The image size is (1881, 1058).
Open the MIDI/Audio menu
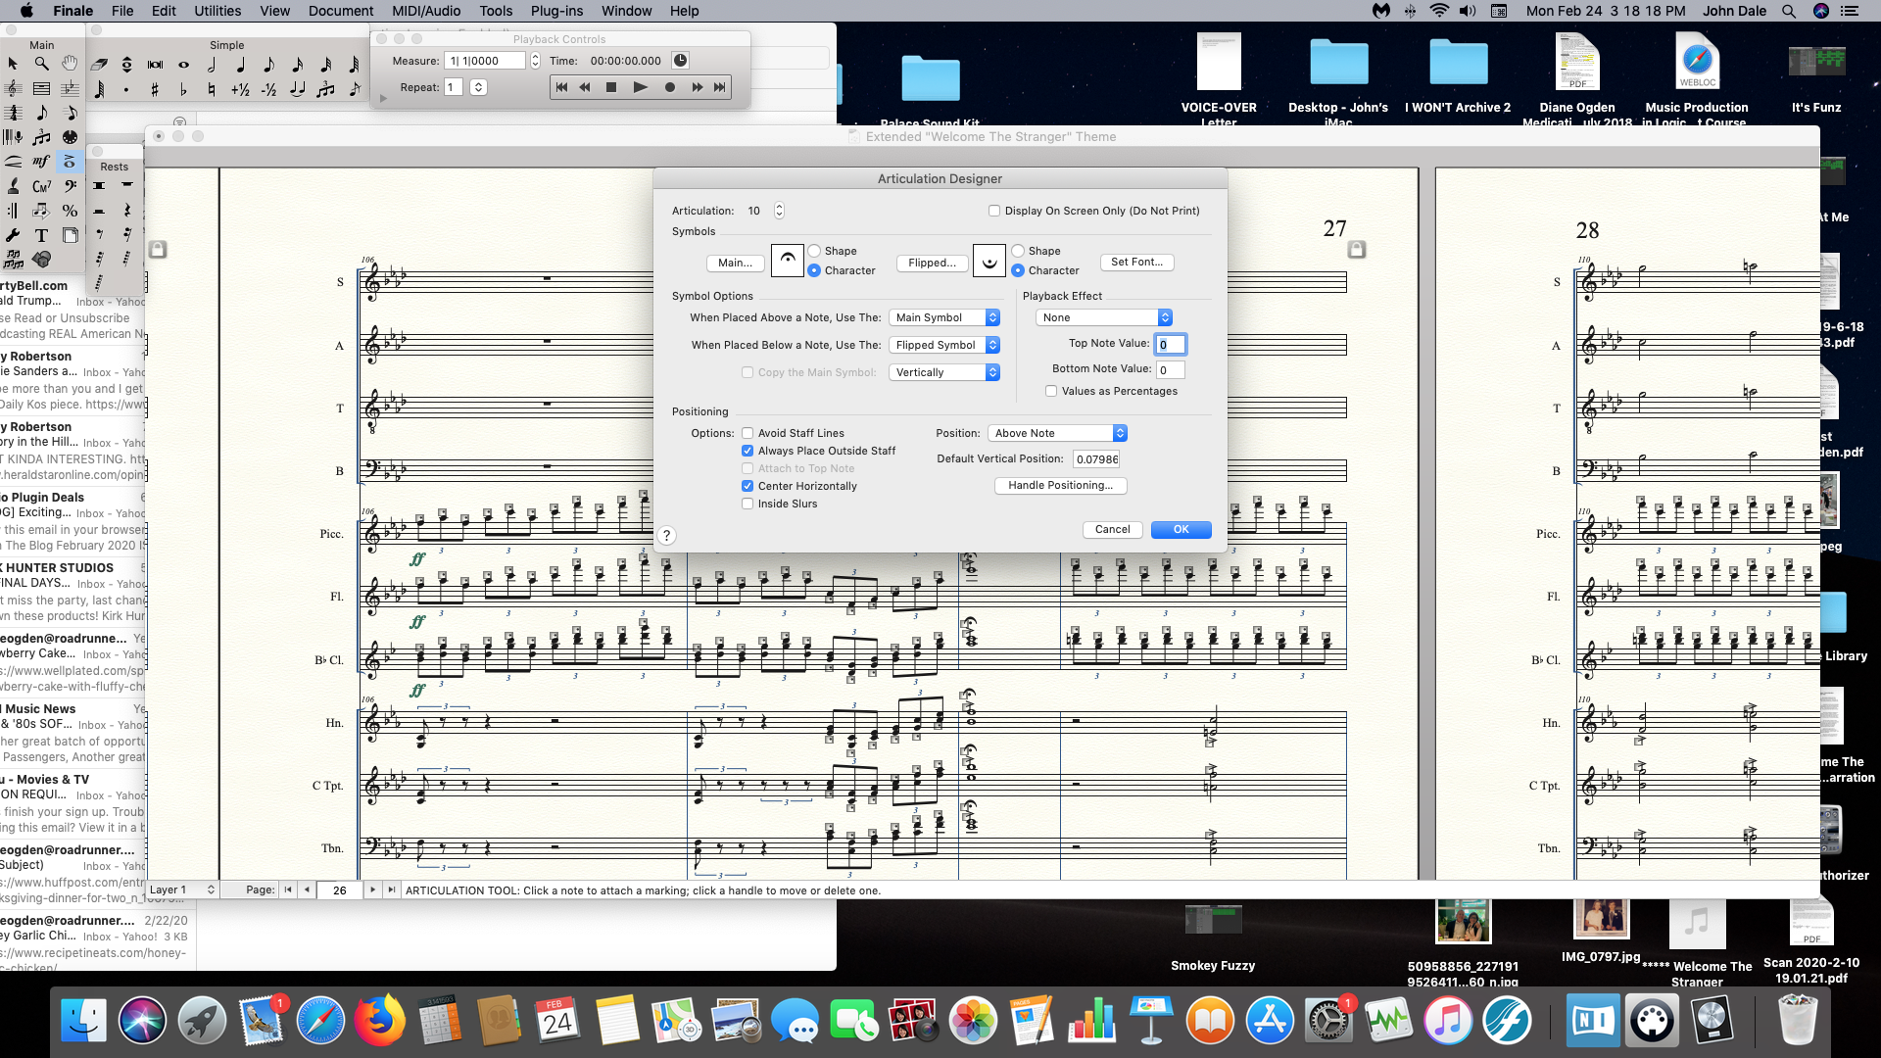point(426,11)
